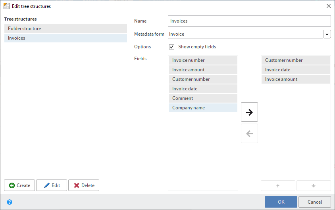
Task: Select Comment in available fields
Action: [x=203, y=98]
